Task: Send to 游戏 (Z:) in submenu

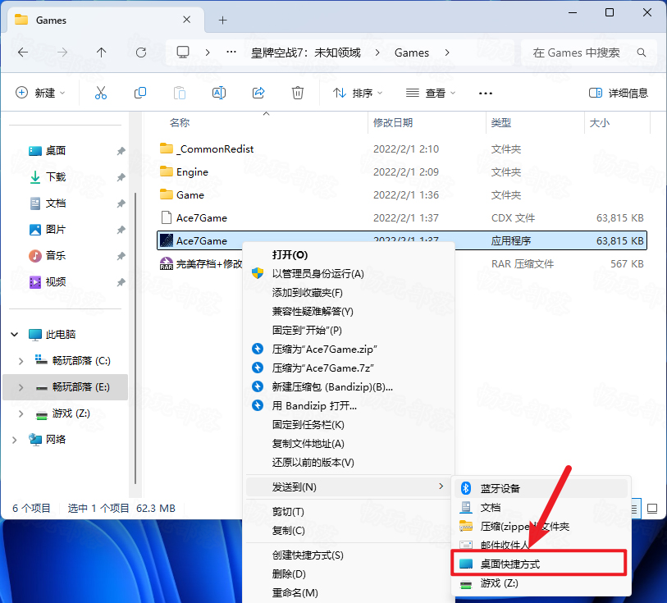Action: pos(541,583)
